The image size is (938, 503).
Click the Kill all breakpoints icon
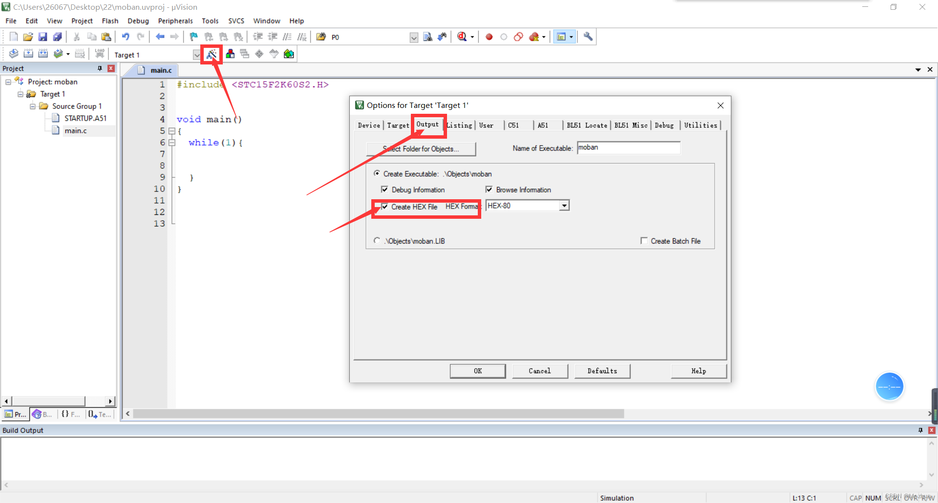click(x=534, y=37)
